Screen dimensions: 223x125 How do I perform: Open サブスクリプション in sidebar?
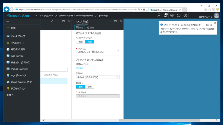[18, 89]
